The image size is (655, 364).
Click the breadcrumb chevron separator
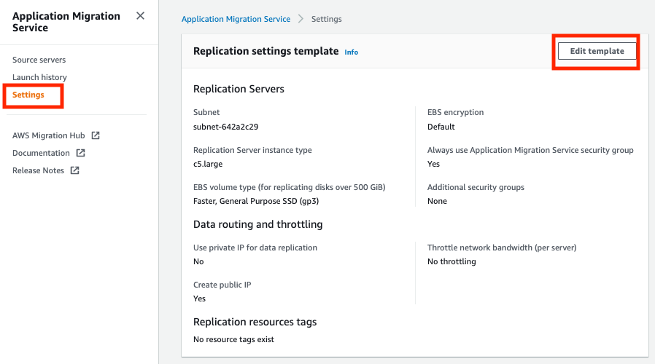pyautogui.click(x=301, y=19)
